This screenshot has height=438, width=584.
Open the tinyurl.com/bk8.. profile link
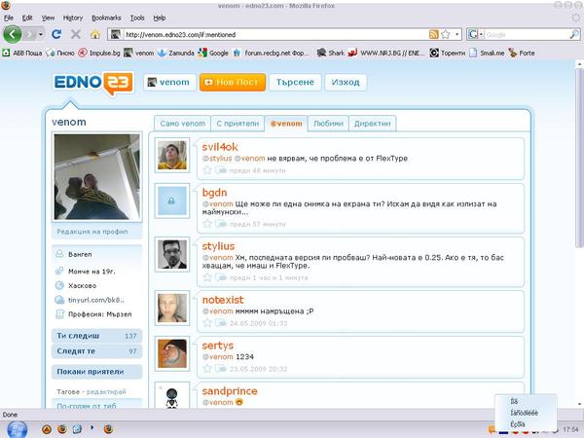pos(96,300)
